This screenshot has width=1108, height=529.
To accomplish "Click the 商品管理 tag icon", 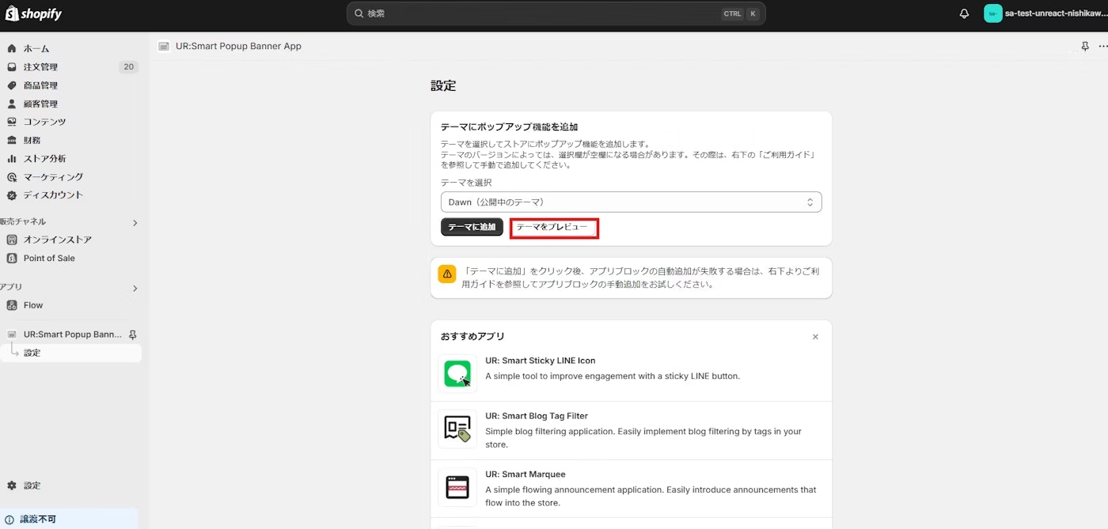I will coord(12,85).
